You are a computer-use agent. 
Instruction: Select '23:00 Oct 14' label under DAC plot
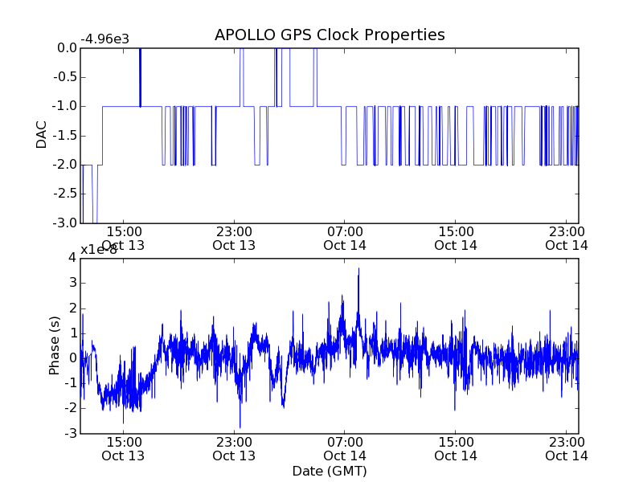click(567, 239)
